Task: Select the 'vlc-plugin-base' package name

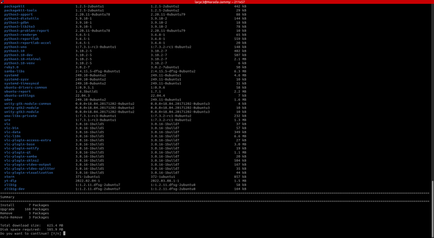Action: 20,144
